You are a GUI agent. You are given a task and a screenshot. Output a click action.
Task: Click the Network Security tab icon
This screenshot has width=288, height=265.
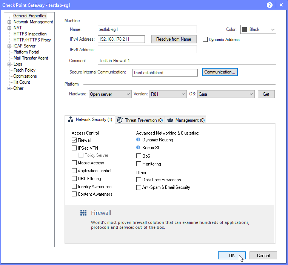click(x=71, y=119)
